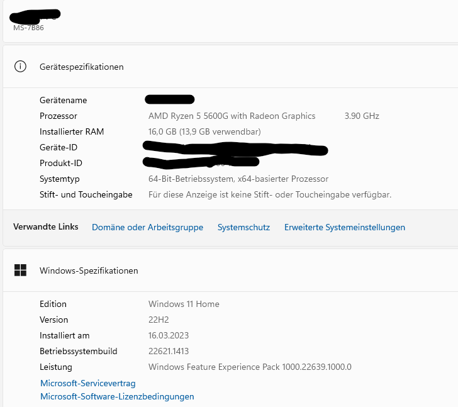Image resolution: width=458 pixels, height=407 pixels.
Task: Select the Version value 22H2
Action: 159,320
